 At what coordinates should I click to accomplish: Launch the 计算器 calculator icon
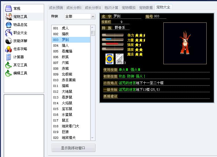point(9,57)
